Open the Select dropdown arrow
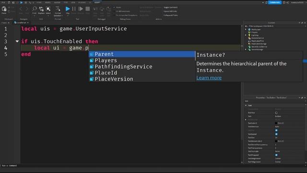Viewport: 307px width, 173px height. pyautogui.click(x=48, y=15)
